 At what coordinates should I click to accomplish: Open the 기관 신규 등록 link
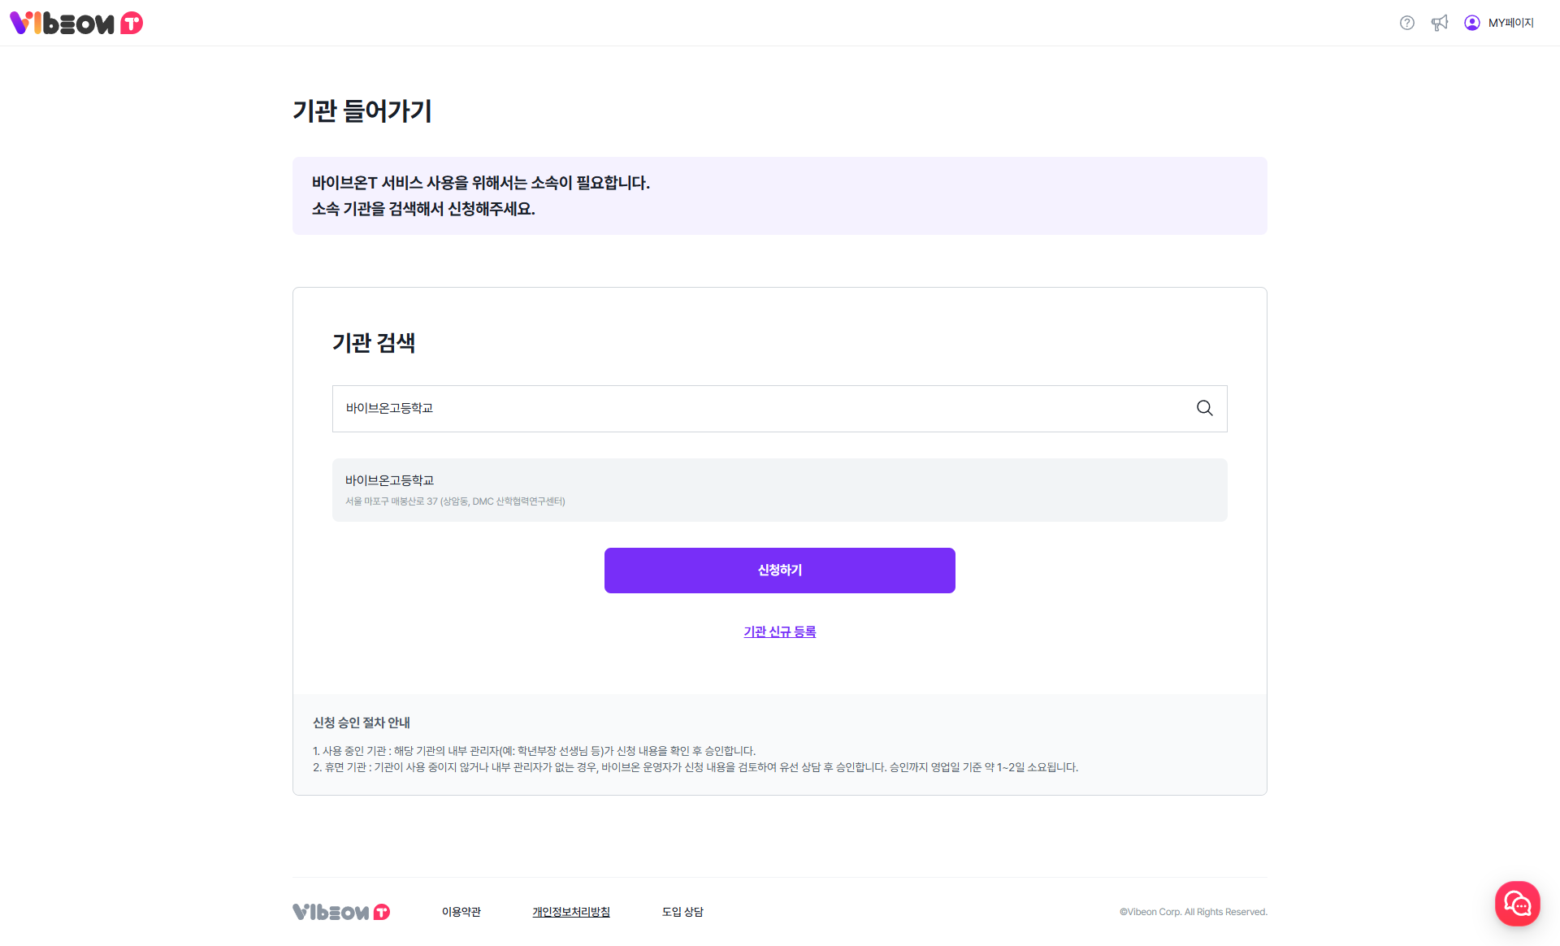(x=779, y=631)
